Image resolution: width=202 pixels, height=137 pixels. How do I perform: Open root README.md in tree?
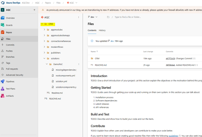(x=55, y=99)
